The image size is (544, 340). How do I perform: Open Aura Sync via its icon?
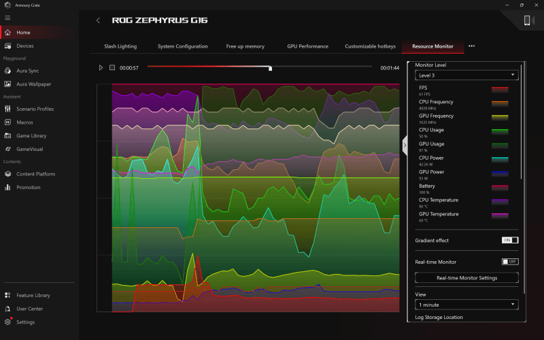[x=7, y=71]
